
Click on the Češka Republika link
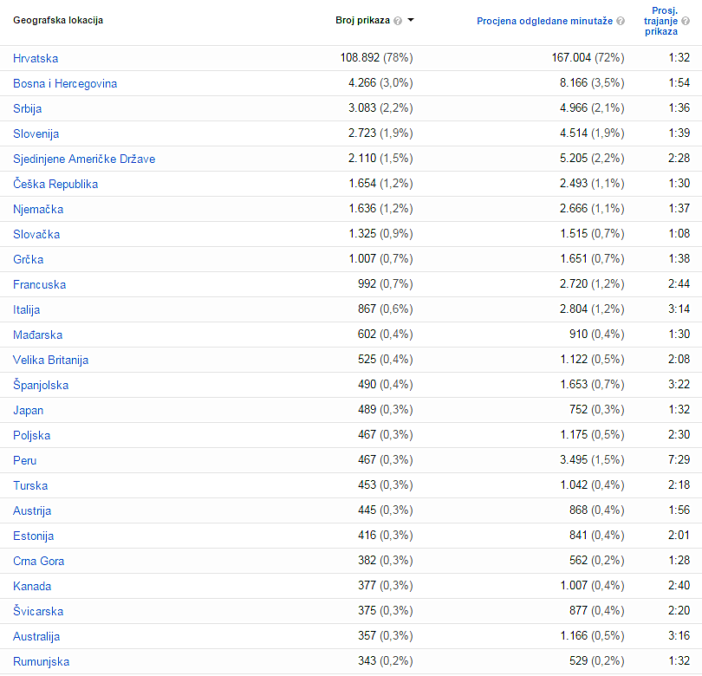point(55,184)
